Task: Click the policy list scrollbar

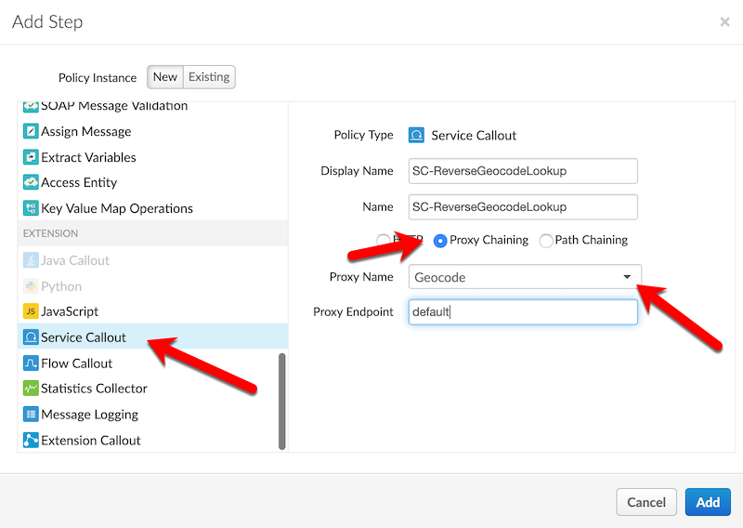Action: click(282, 402)
